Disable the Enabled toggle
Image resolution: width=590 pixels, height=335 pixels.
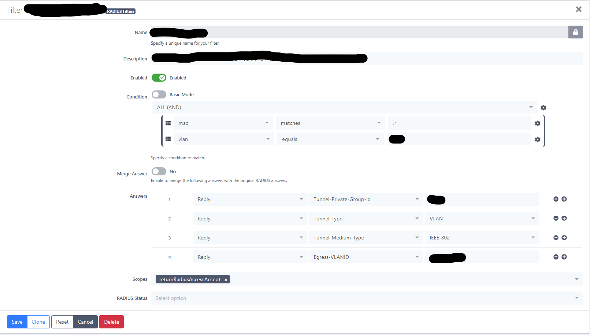pos(159,78)
